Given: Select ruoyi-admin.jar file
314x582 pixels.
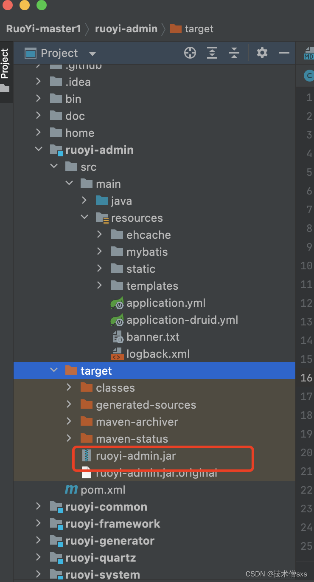Looking at the screenshot, I should [136, 456].
